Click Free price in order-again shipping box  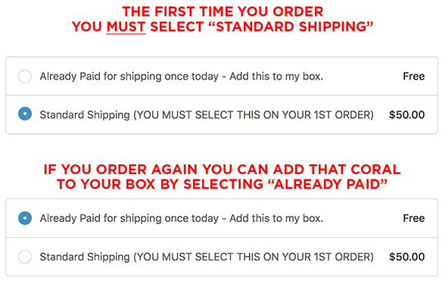[x=414, y=218]
